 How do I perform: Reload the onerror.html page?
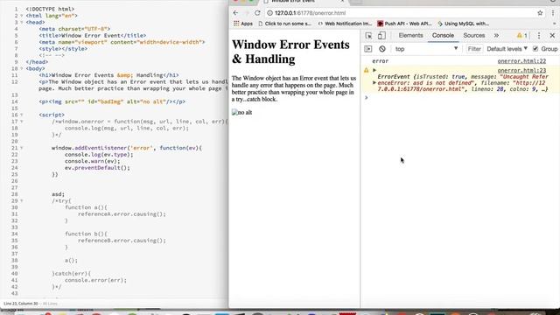point(257,13)
